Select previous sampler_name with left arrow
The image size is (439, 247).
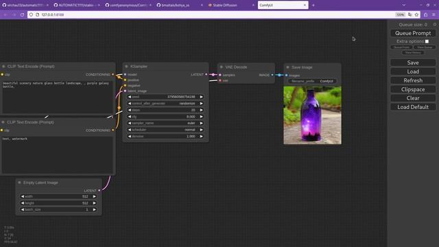tap(130, 123)
